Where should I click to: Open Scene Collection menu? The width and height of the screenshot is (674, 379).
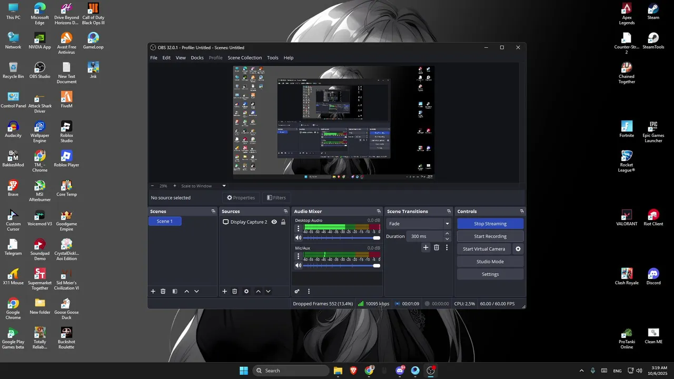tap(244, 58)
